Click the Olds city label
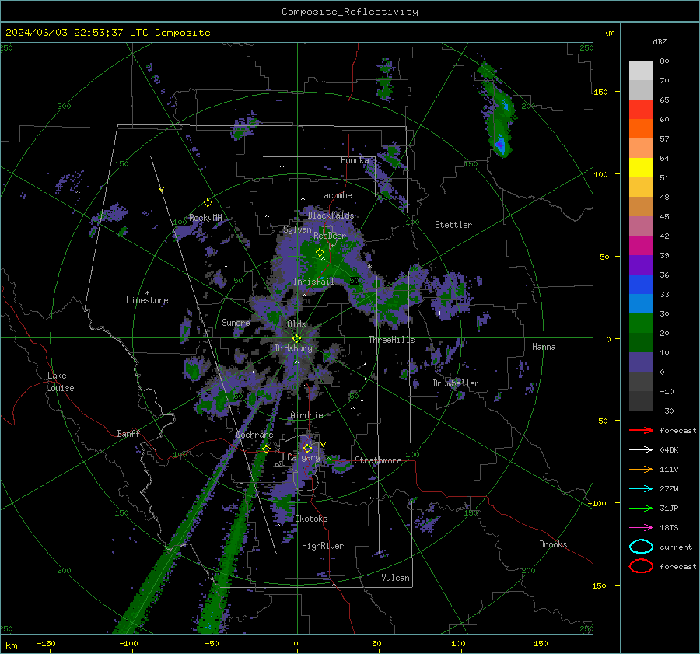The width and height of the screenshot is (700, 654). click(296, 324)
